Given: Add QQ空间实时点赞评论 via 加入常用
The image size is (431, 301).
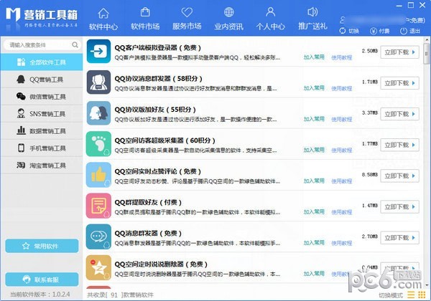Looking at the screenshot, I should pos(314,181).
